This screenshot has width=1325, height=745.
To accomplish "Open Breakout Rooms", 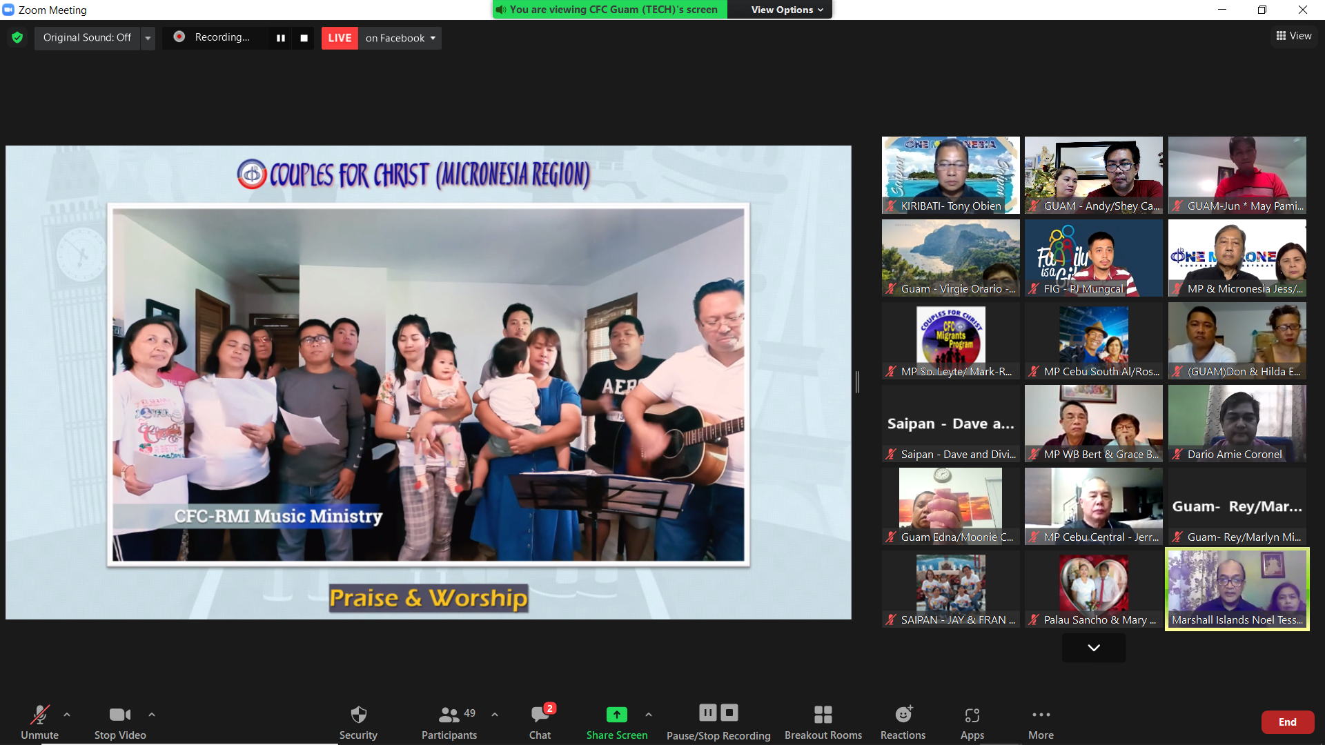I will tap(823, 722).
